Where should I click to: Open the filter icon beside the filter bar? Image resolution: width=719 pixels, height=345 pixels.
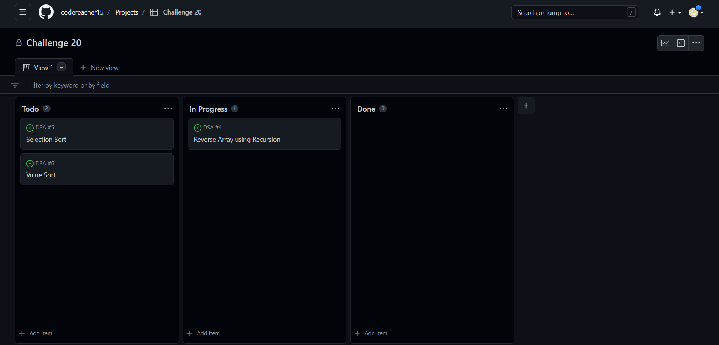(15, 85)
